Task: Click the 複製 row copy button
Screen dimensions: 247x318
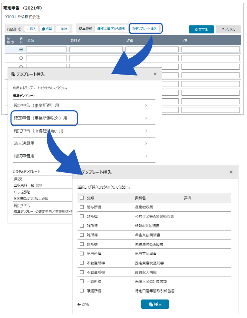Action: pyautogui.click(x=47, y=29)
